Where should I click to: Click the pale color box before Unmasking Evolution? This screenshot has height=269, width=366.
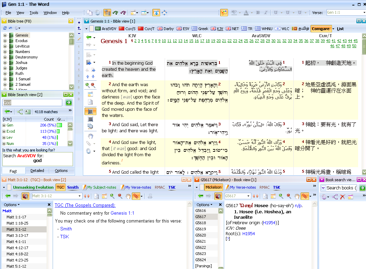(x=9, y=187)
